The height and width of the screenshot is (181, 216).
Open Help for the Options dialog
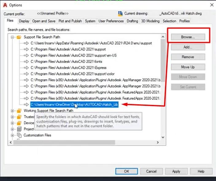tap(201, 171)
